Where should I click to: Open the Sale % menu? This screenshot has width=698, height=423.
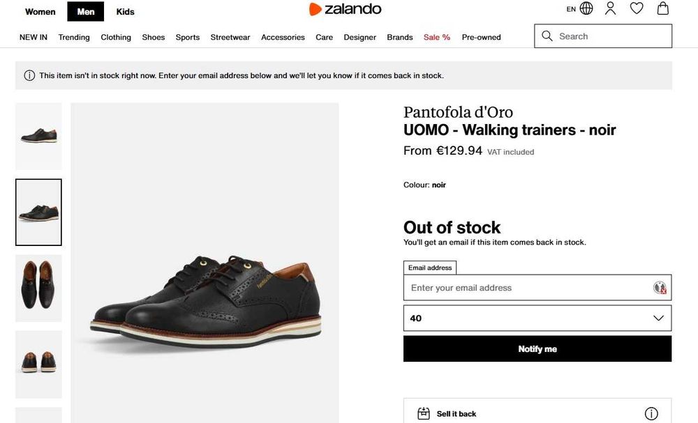click(x=437, y=37)
